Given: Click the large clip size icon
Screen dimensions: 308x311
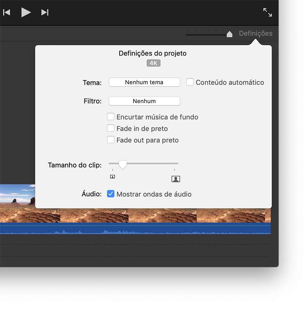Looking at the screenshot, I should (175, 179).
